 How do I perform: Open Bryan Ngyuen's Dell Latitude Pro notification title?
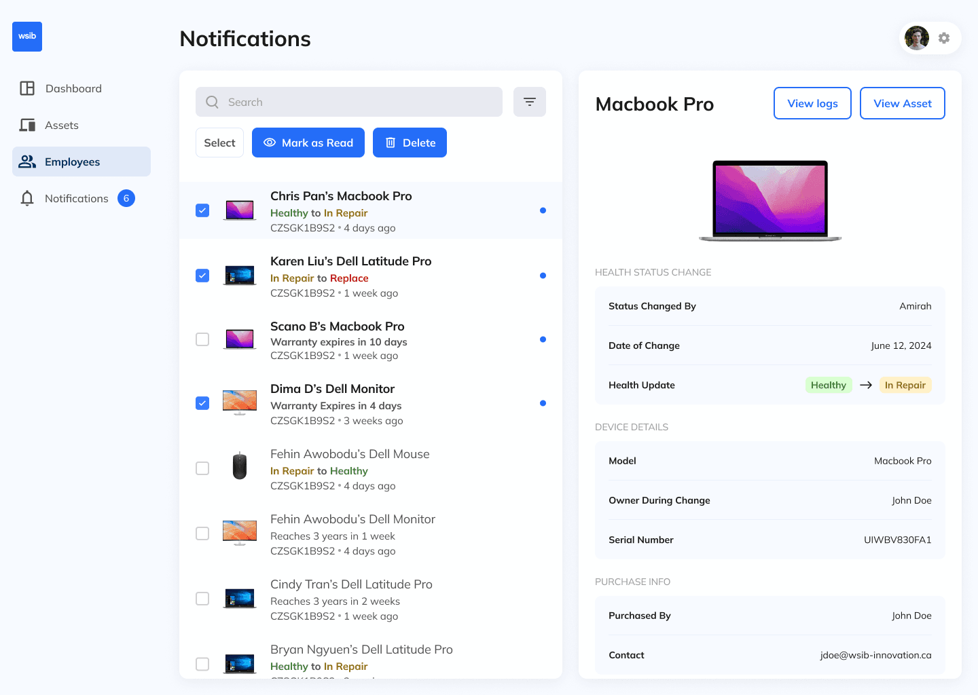click(361, 650)
